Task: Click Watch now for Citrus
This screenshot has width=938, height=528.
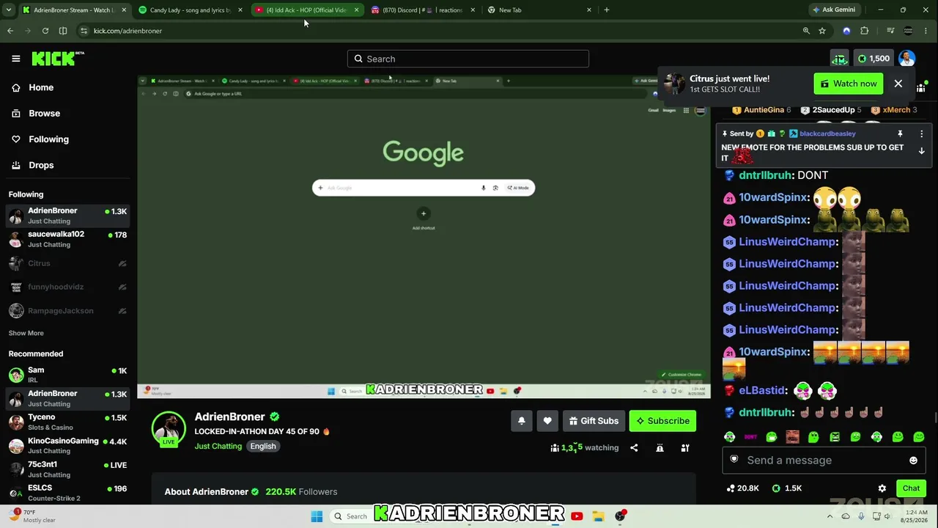Action: [x=849, y=84]
